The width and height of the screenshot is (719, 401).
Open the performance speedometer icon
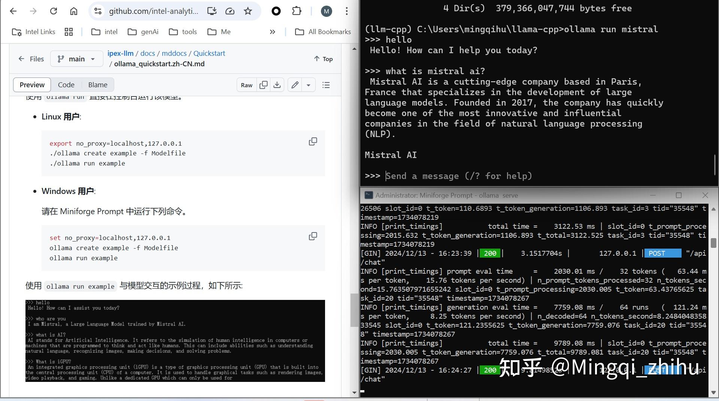coord(230,11)
